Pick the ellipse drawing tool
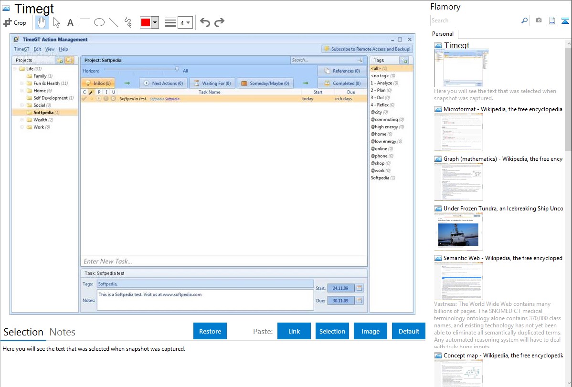The height and width of the screenshot is (387, 572). (x=99, y=22)
